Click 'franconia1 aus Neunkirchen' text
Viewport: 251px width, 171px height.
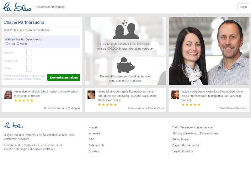(146, 108)
